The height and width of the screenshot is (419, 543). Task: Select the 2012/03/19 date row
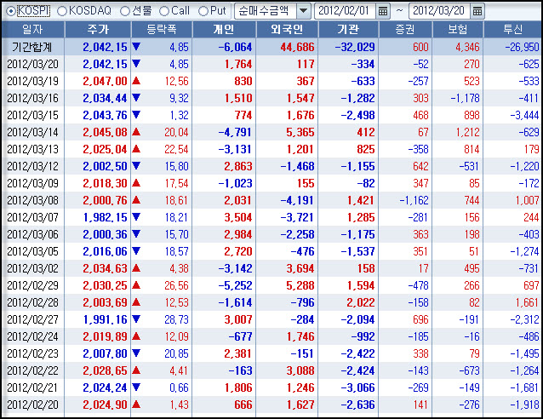pyautogui.click(x=271, y=81)
